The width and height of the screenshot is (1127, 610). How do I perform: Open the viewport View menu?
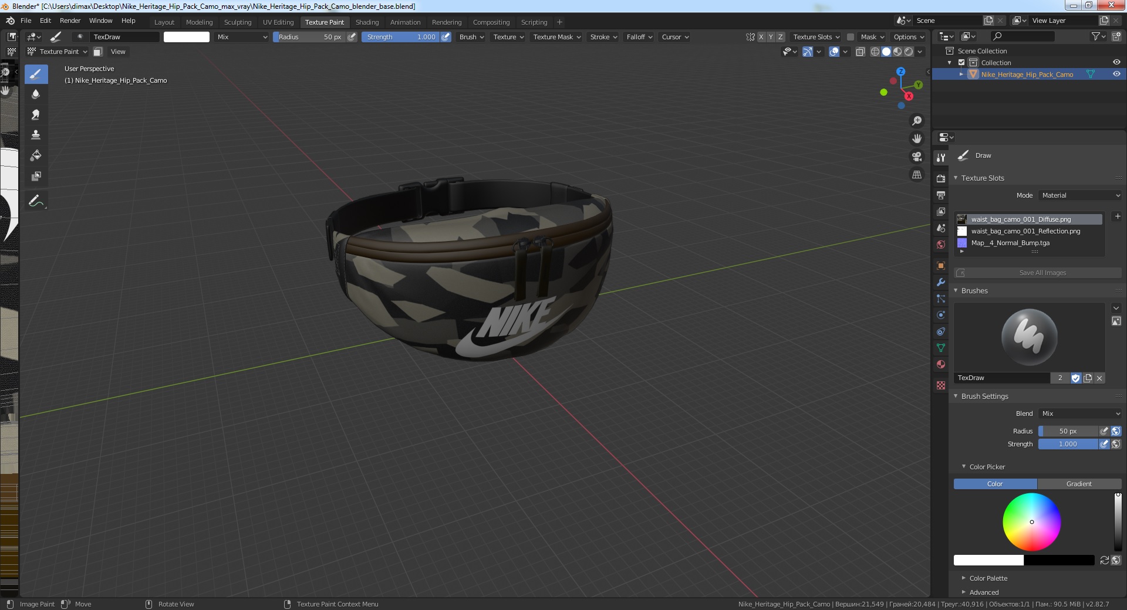coord(118,52)
